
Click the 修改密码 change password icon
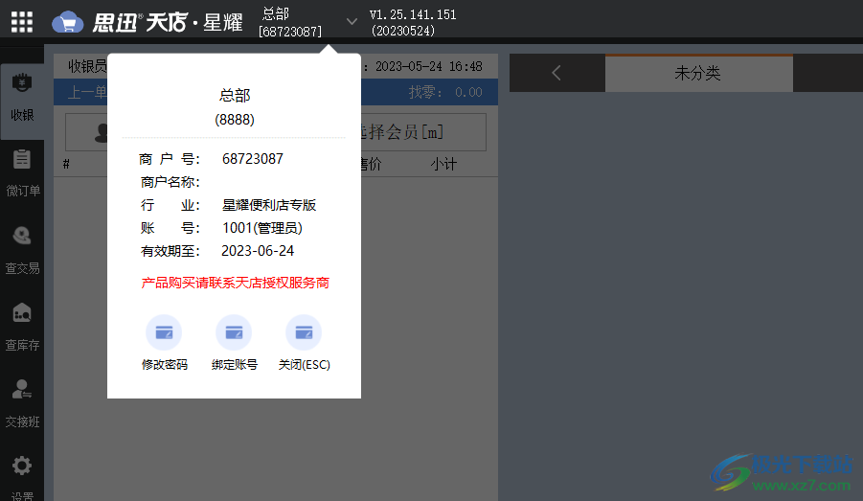(x=164, y=332)
